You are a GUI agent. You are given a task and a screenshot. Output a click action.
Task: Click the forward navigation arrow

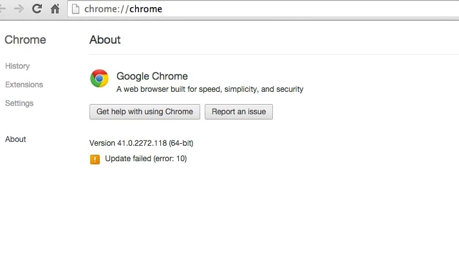coord(19,9)
